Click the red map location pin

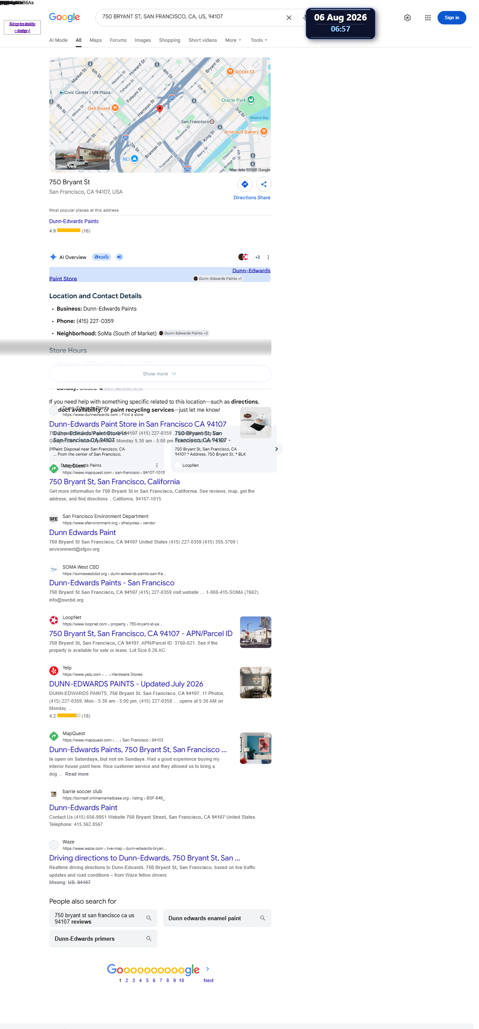(x=160, y=109)
